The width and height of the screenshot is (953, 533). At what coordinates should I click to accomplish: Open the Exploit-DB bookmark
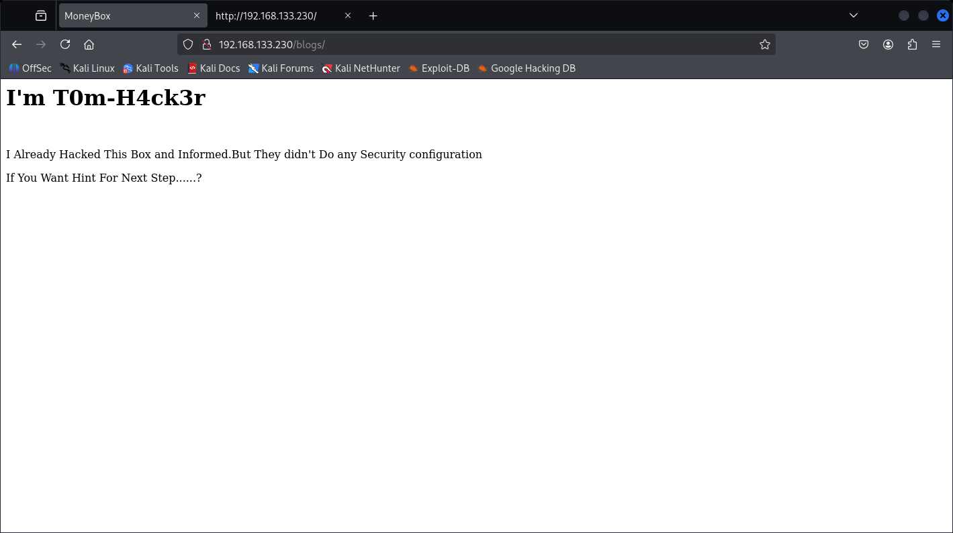point(439,68)
